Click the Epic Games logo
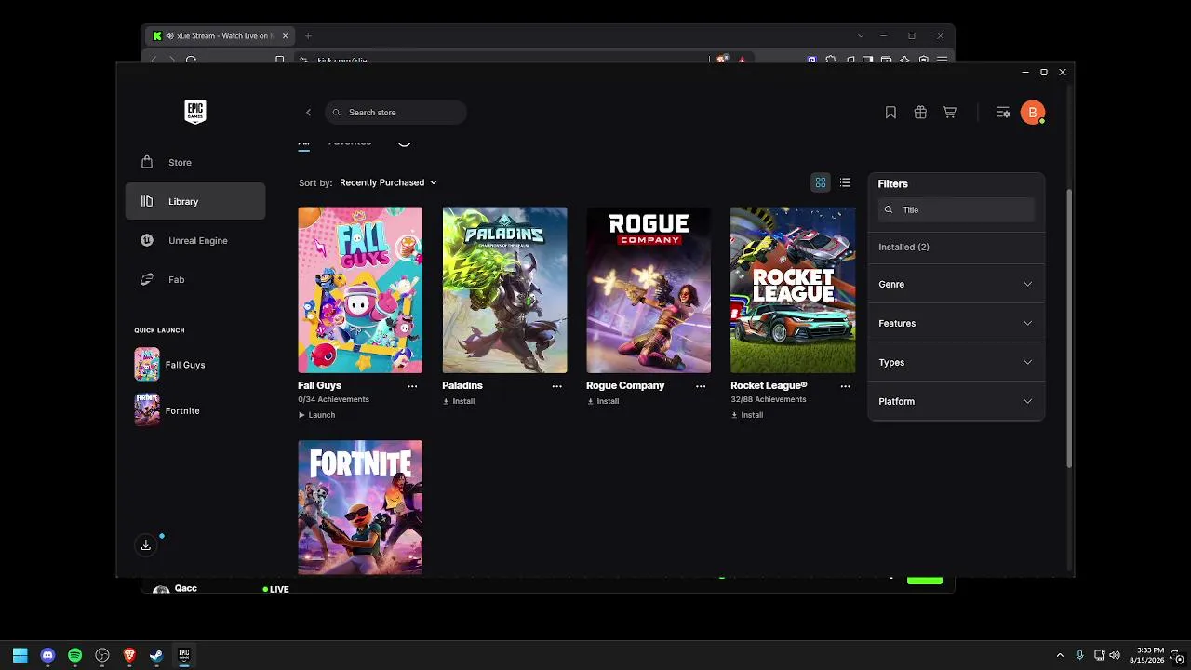The image size is (1191, 670). coord(194,112)
